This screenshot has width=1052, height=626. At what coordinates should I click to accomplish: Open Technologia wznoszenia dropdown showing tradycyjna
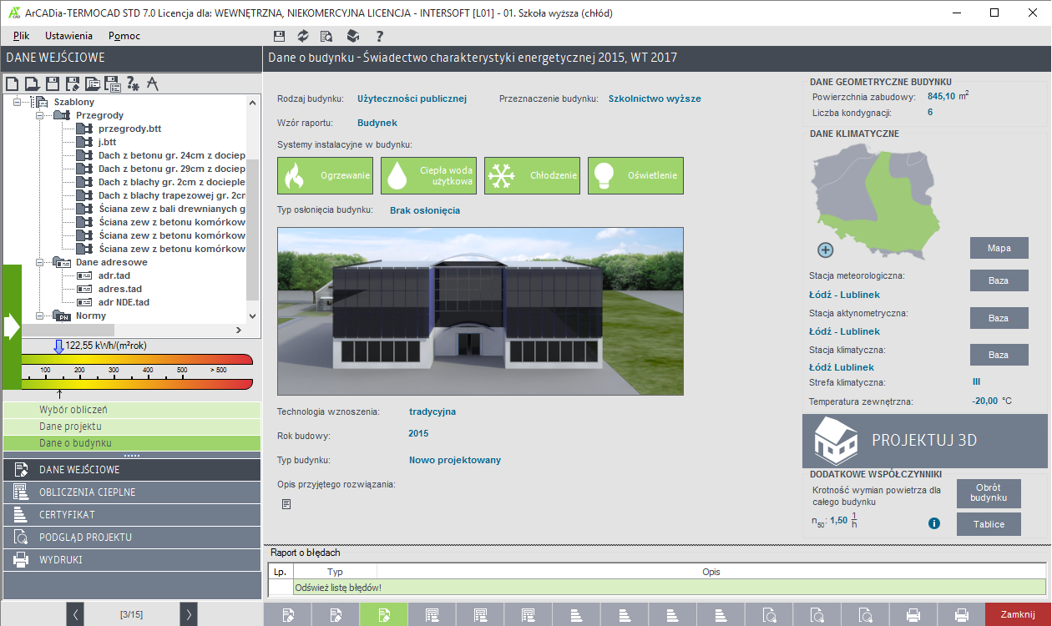point(432,411)
